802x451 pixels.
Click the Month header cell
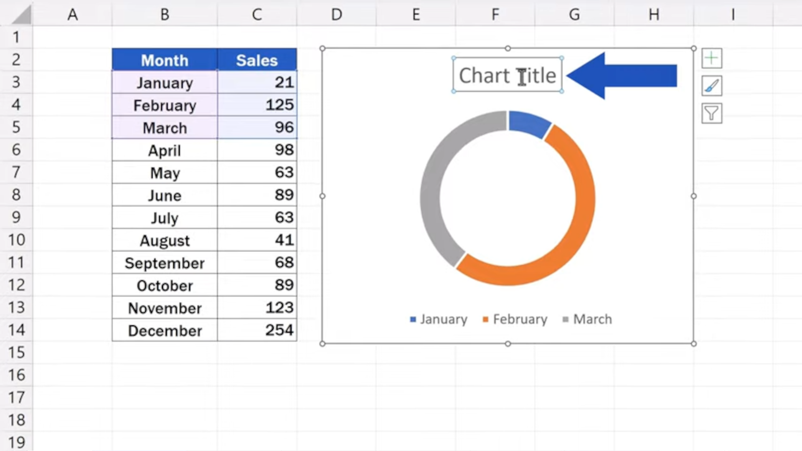165,60
